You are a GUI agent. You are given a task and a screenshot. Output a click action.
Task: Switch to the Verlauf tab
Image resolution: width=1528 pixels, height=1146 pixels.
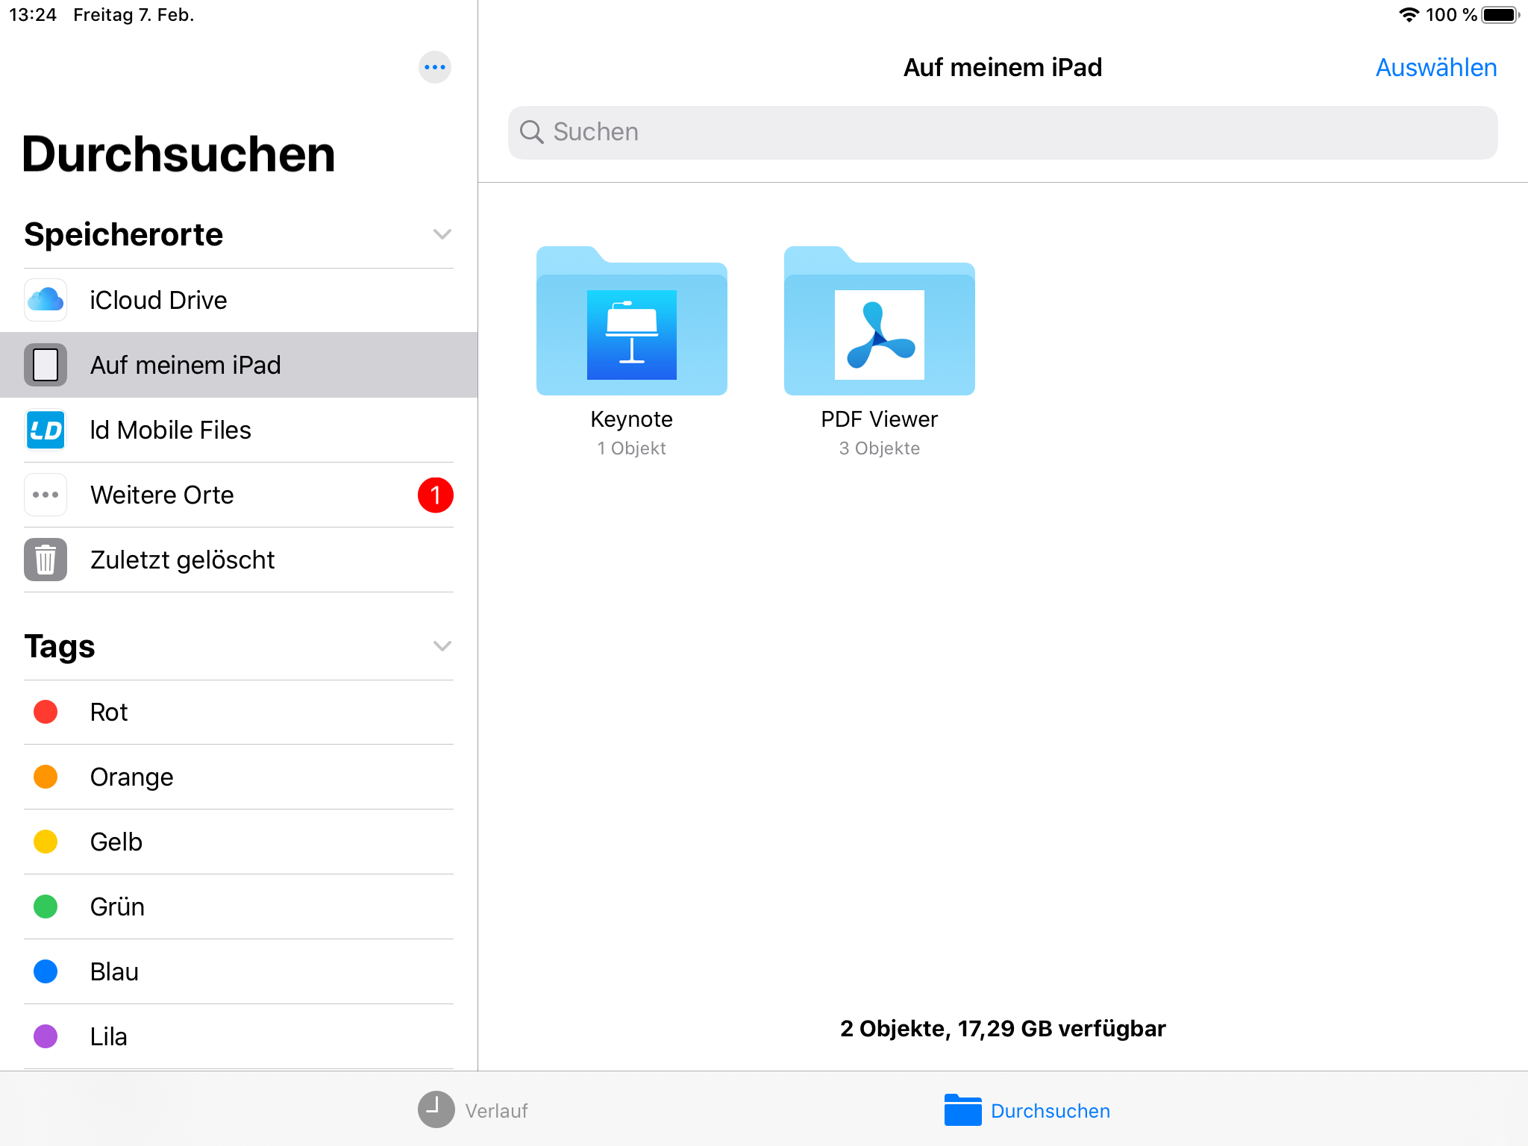pos(473,1110)
